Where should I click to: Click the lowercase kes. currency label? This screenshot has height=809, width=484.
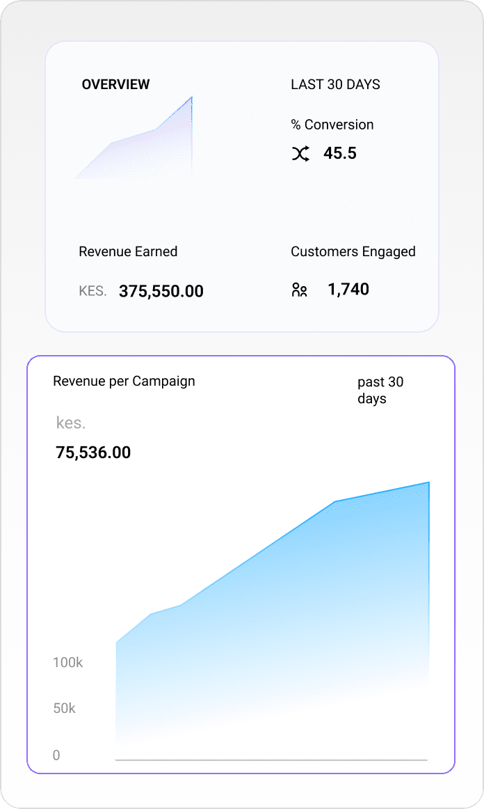click(x=70, y=423)
